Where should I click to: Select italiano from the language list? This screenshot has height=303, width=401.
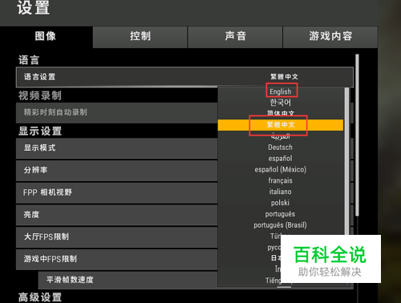tap(281, 192)
